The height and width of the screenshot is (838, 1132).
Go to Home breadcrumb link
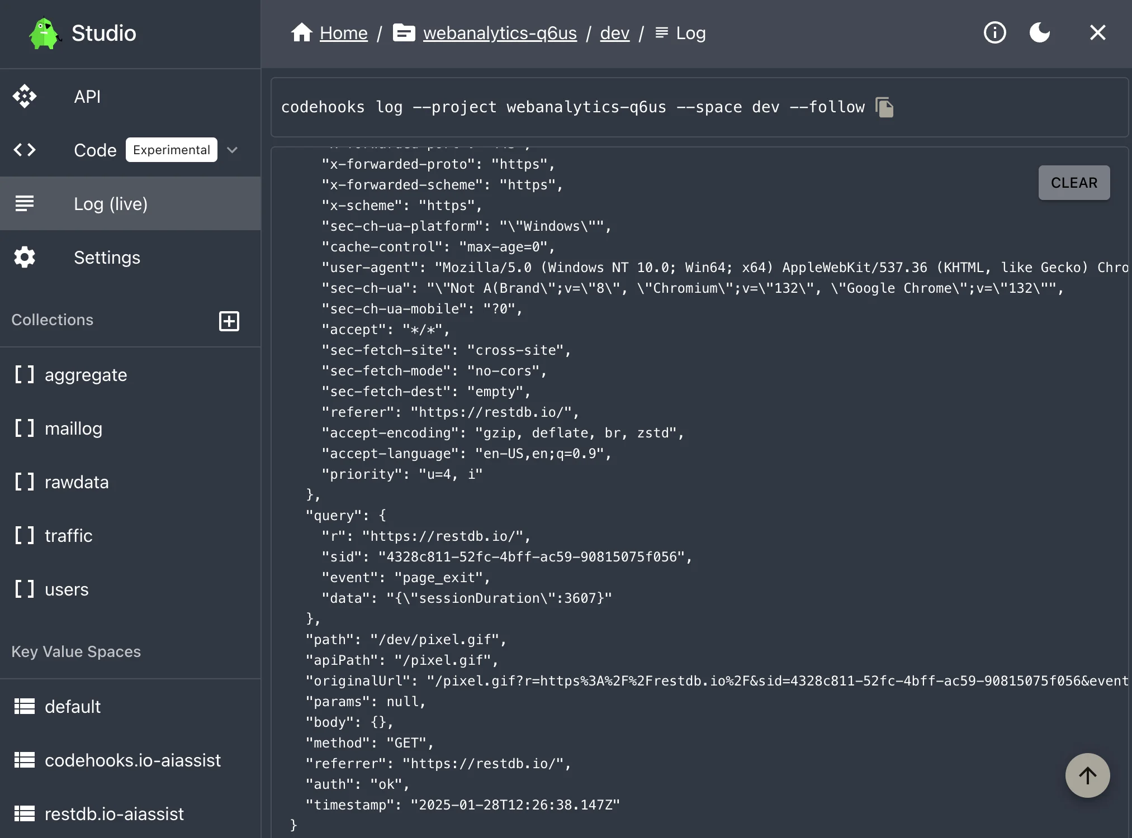tap(343, 33)
